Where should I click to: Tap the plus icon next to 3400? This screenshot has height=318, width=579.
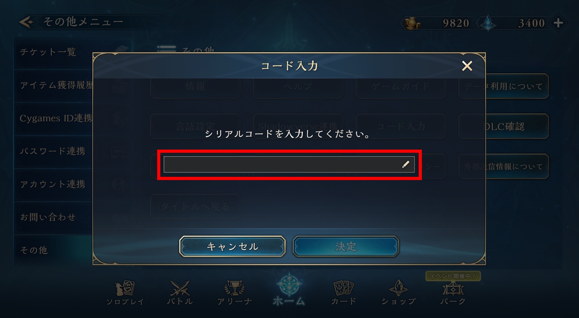click(x=558, y=23)
